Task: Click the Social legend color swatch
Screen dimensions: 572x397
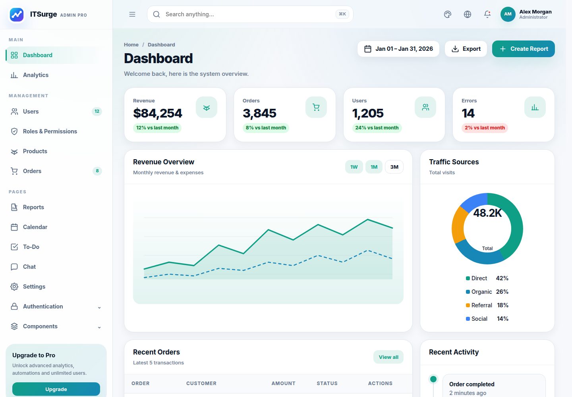Action: 468,319
